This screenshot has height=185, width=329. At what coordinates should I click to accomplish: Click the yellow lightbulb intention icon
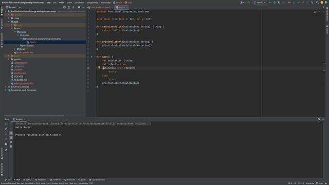click(99, 67)
